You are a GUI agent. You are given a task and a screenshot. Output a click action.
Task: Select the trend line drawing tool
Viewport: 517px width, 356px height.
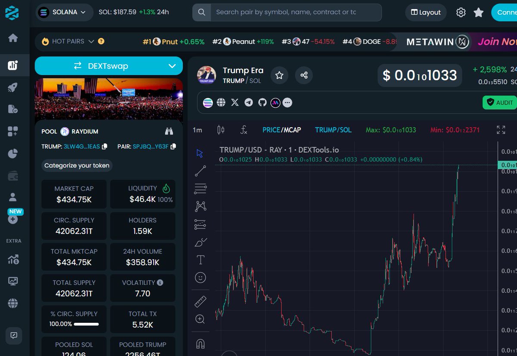(200, 171)
